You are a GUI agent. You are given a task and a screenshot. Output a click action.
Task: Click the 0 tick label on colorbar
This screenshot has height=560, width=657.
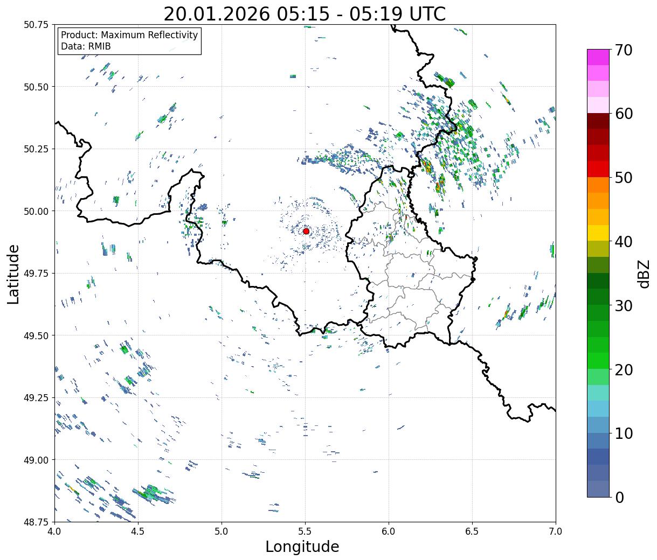point(619,497)
